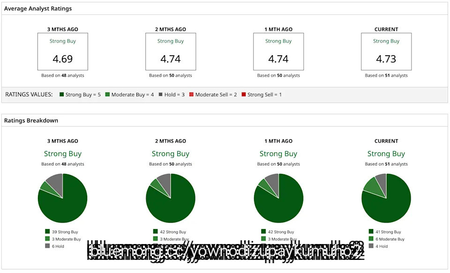Select the 4.73 CURRENT rating box

click(x=386, y=51)
